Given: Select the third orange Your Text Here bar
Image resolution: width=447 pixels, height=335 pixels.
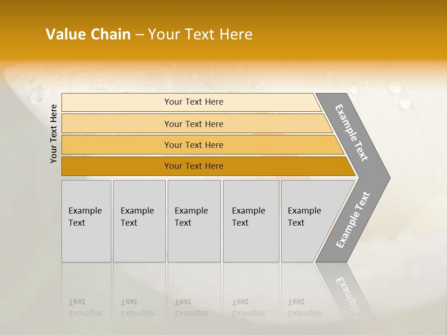Looking at the screenshot, I should tap(193, 145).
